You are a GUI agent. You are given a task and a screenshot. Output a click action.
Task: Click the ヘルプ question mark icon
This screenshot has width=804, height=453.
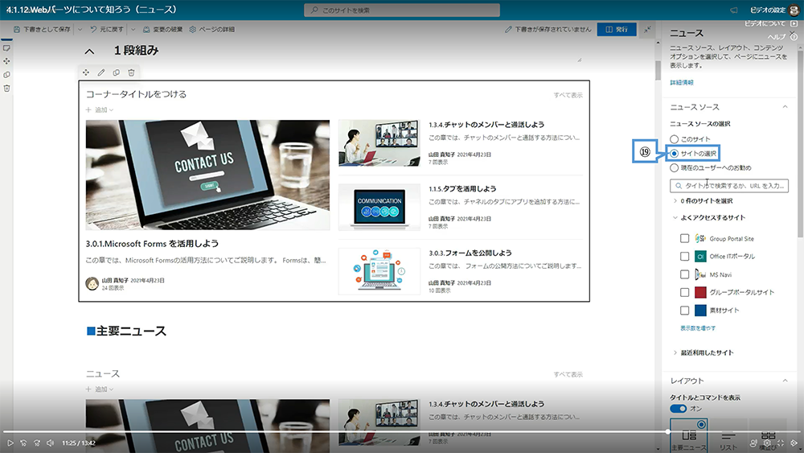click(794, 36)
